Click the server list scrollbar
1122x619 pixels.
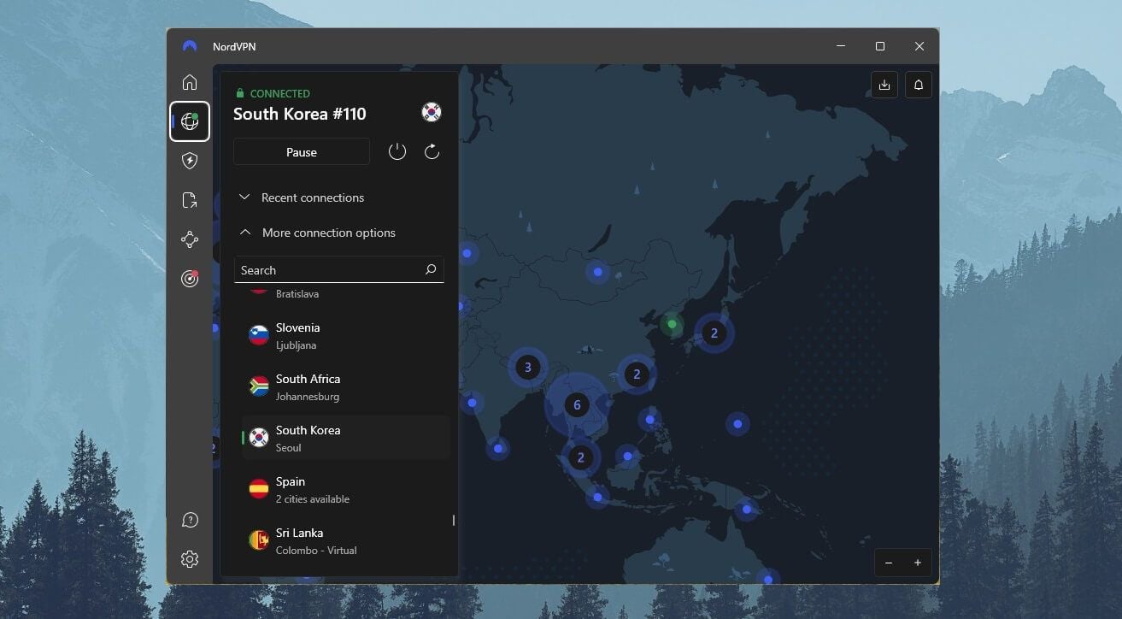(x=453, y=520)
